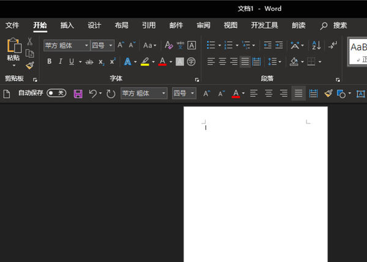
Task: Open borders dropdown arrow
Action: point(320,62)
